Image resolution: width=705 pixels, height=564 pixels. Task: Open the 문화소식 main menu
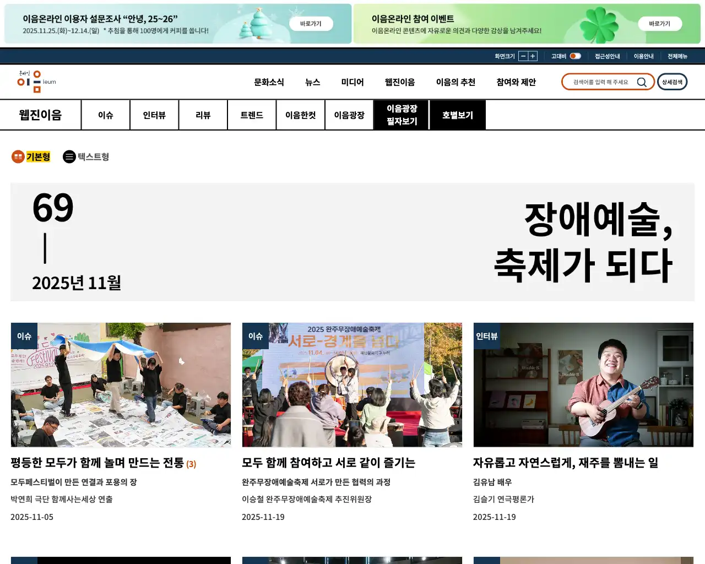point(269,82)
